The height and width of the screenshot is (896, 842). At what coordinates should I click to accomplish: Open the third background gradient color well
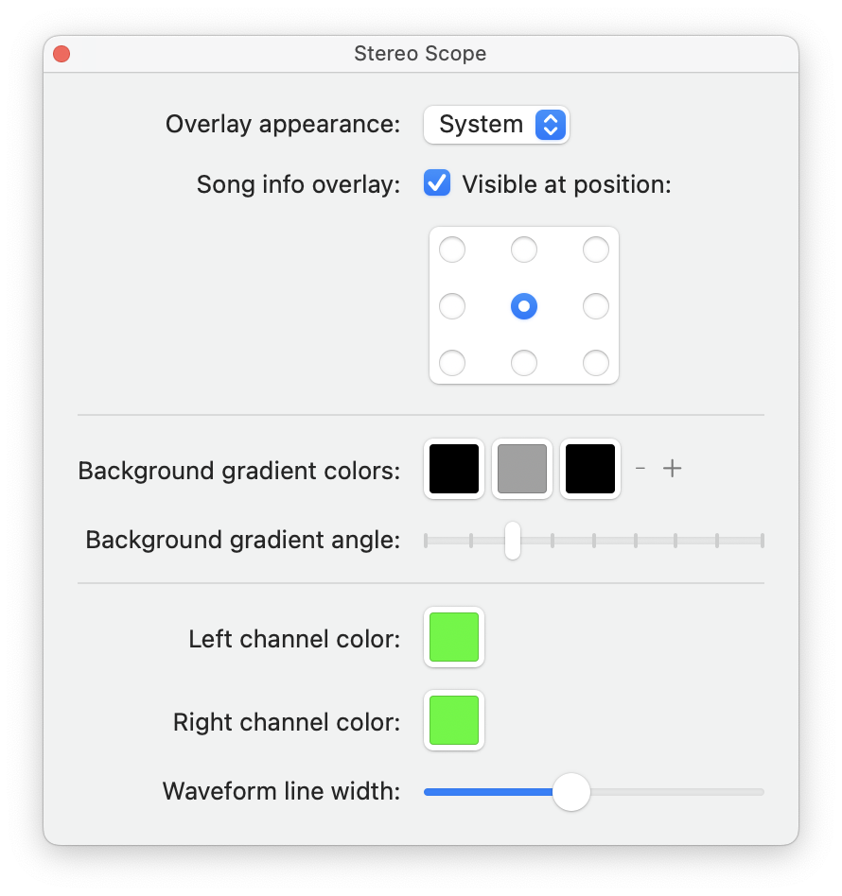click(589, 469)
